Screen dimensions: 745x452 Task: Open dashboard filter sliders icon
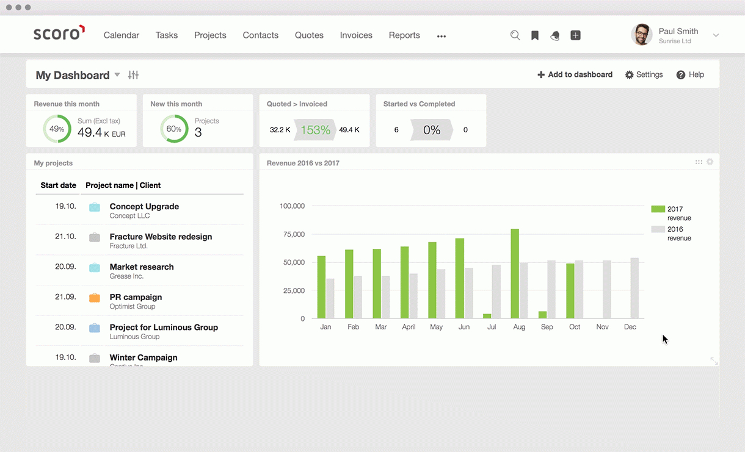(x=133, y=75)
